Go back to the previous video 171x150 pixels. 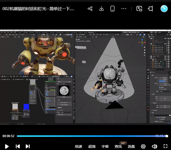click(18, 146)
